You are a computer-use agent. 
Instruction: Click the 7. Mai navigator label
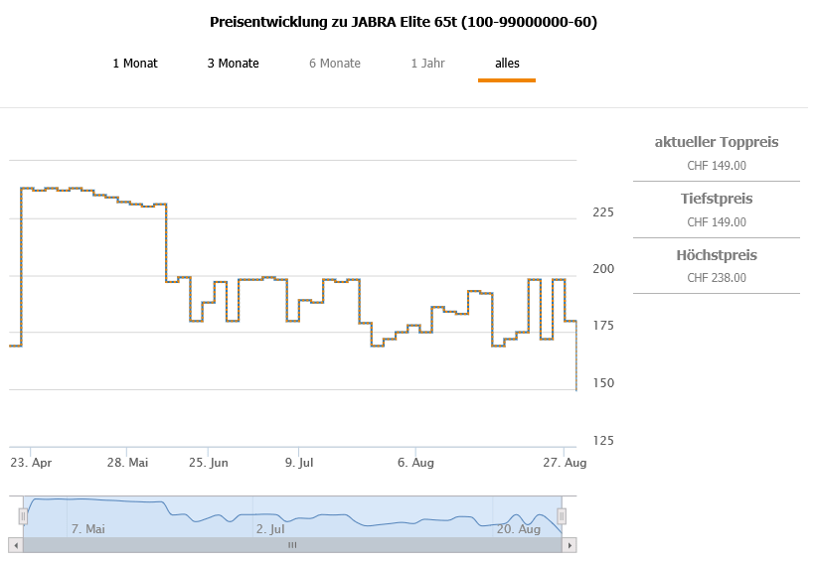pos(88,529)
